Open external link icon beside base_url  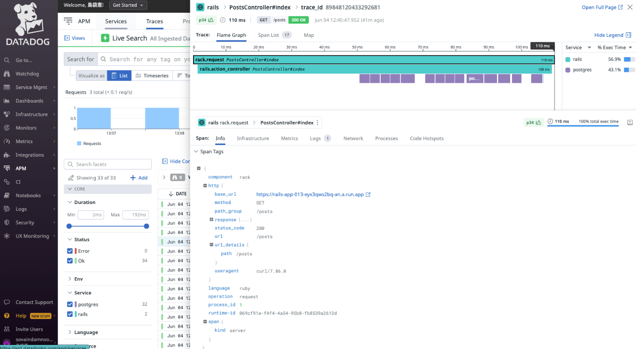pyautogui.click(x=368, y=194)
